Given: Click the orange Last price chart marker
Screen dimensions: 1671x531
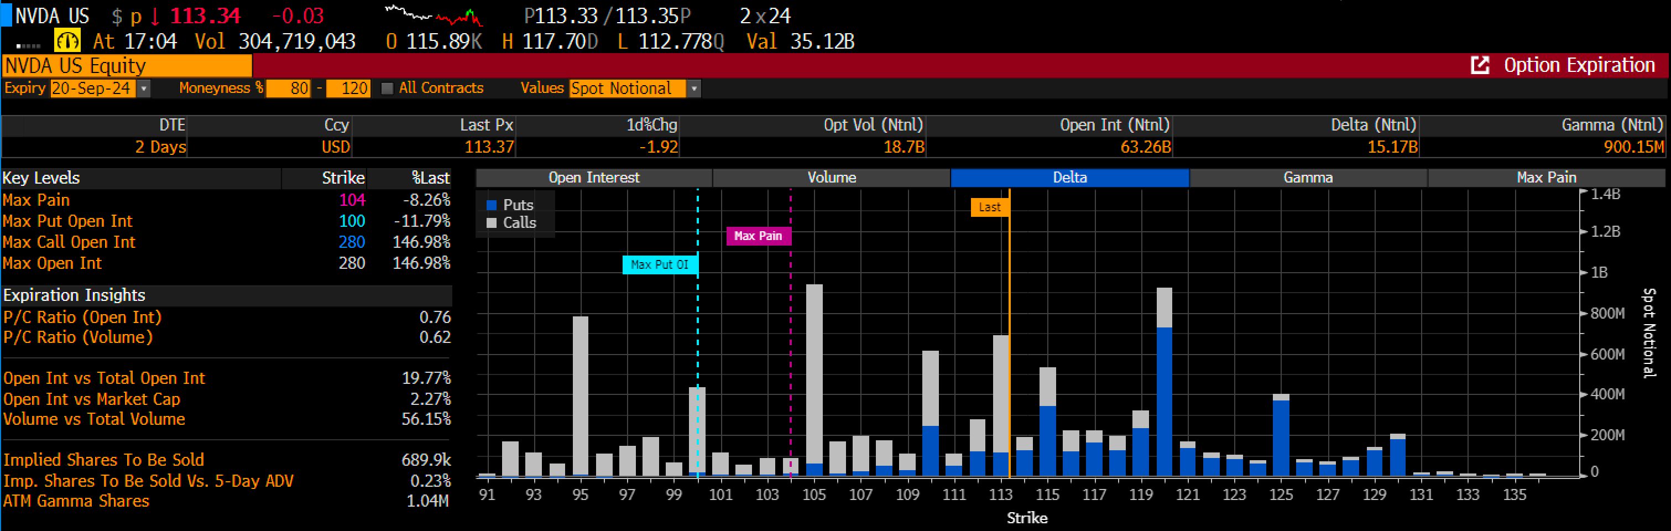Looking at the screenshot, I should click(x=989, y=207).
